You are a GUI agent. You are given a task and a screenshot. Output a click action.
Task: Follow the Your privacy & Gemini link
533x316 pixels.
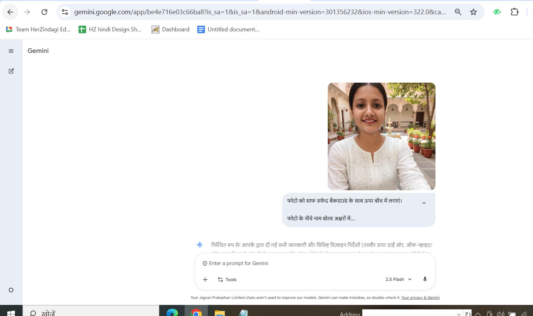pyautogui.click(x=420, y=298)
